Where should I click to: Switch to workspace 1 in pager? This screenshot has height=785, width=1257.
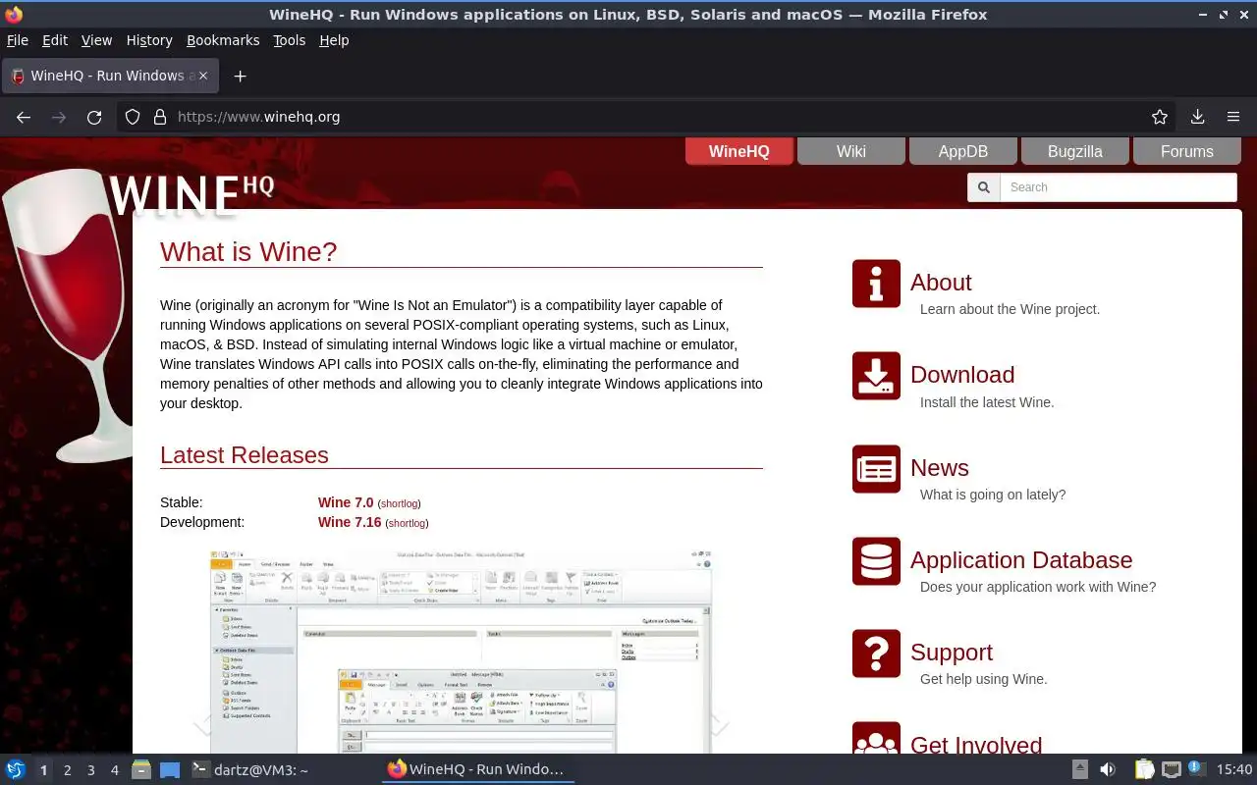[x=43, y=770]
